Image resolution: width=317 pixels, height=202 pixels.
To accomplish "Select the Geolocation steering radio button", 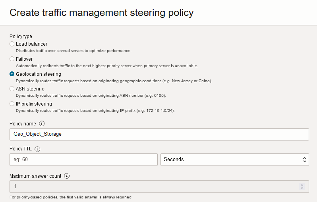I will [x=12, y=74].
